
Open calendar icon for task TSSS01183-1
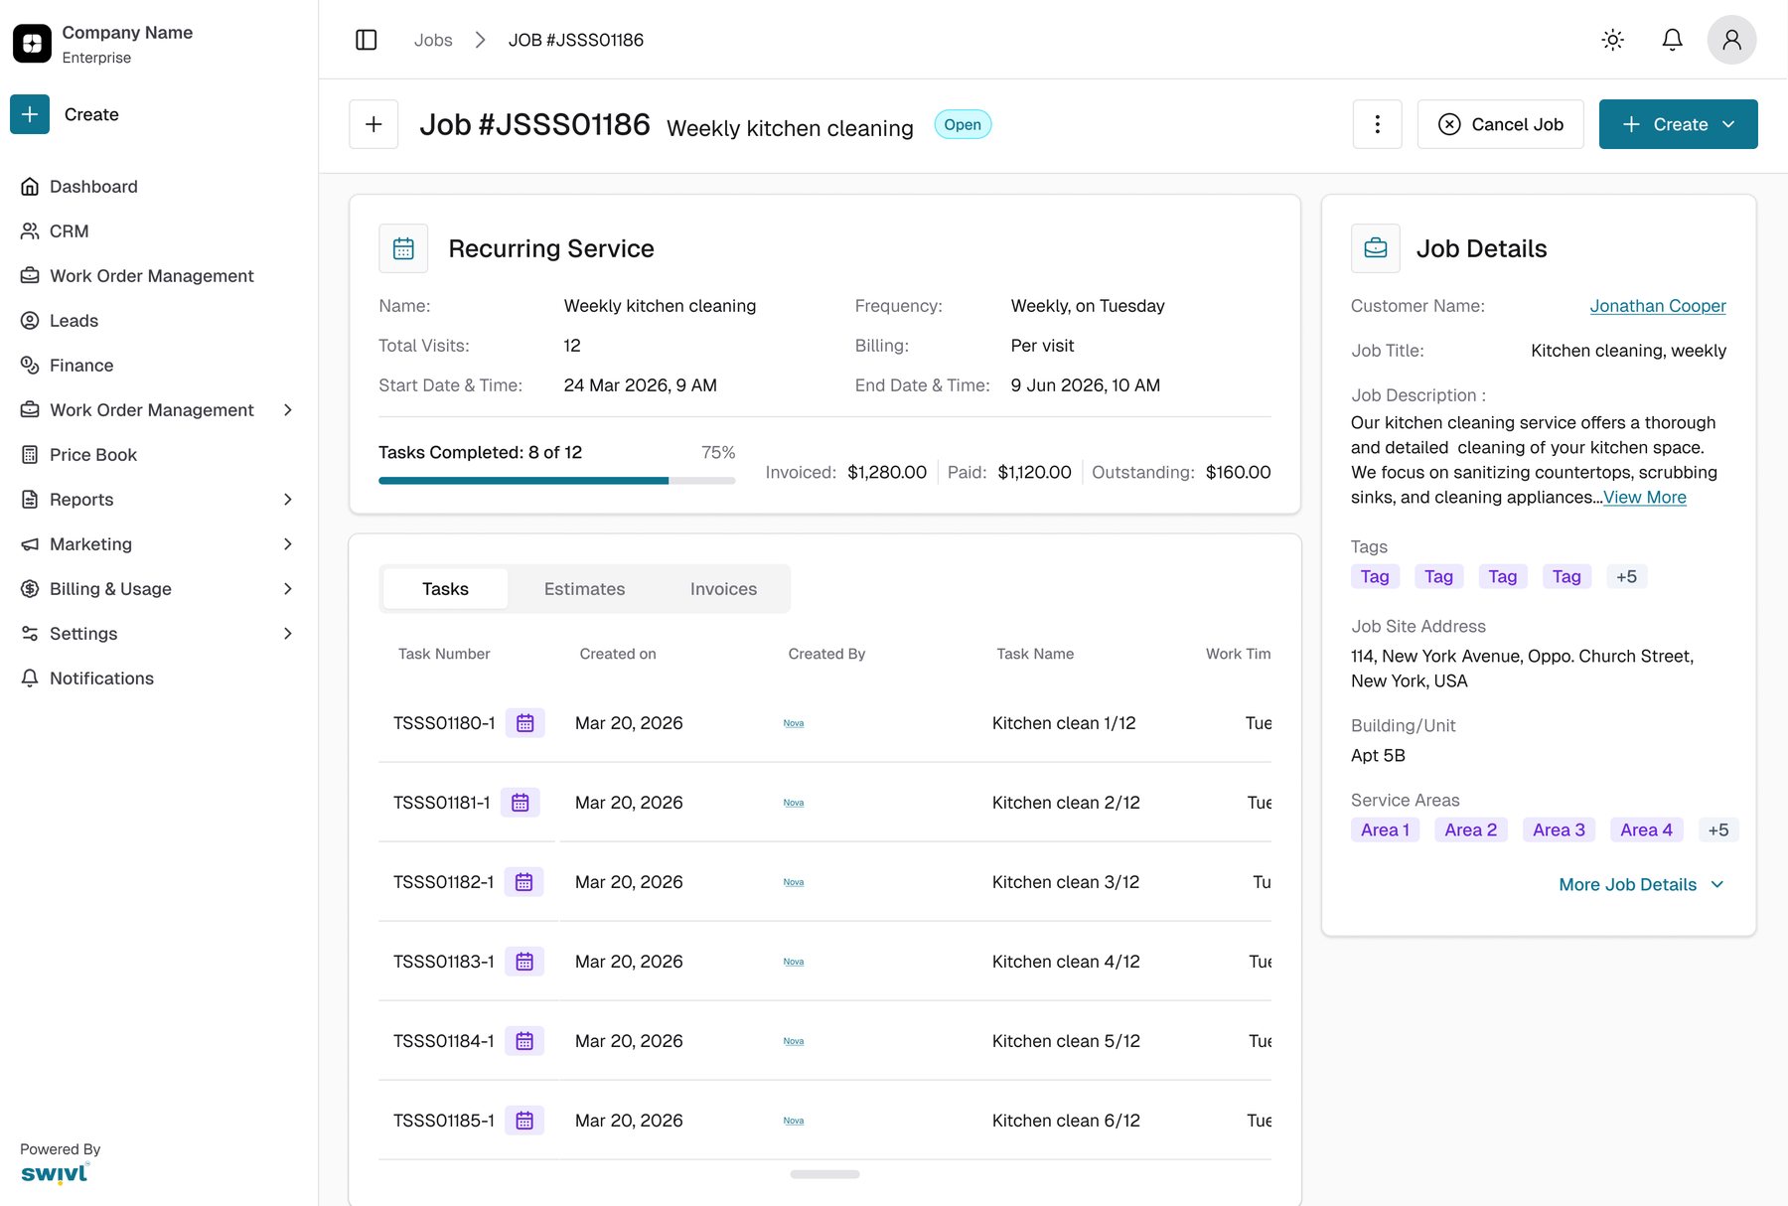pyautogui.click(x=524, y=962)
